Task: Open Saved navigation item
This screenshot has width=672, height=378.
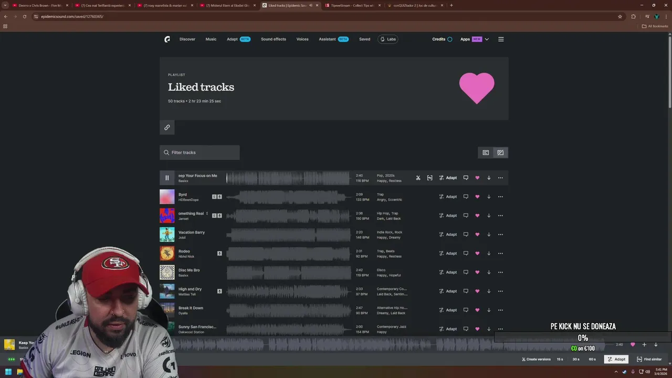Action: 364,39
